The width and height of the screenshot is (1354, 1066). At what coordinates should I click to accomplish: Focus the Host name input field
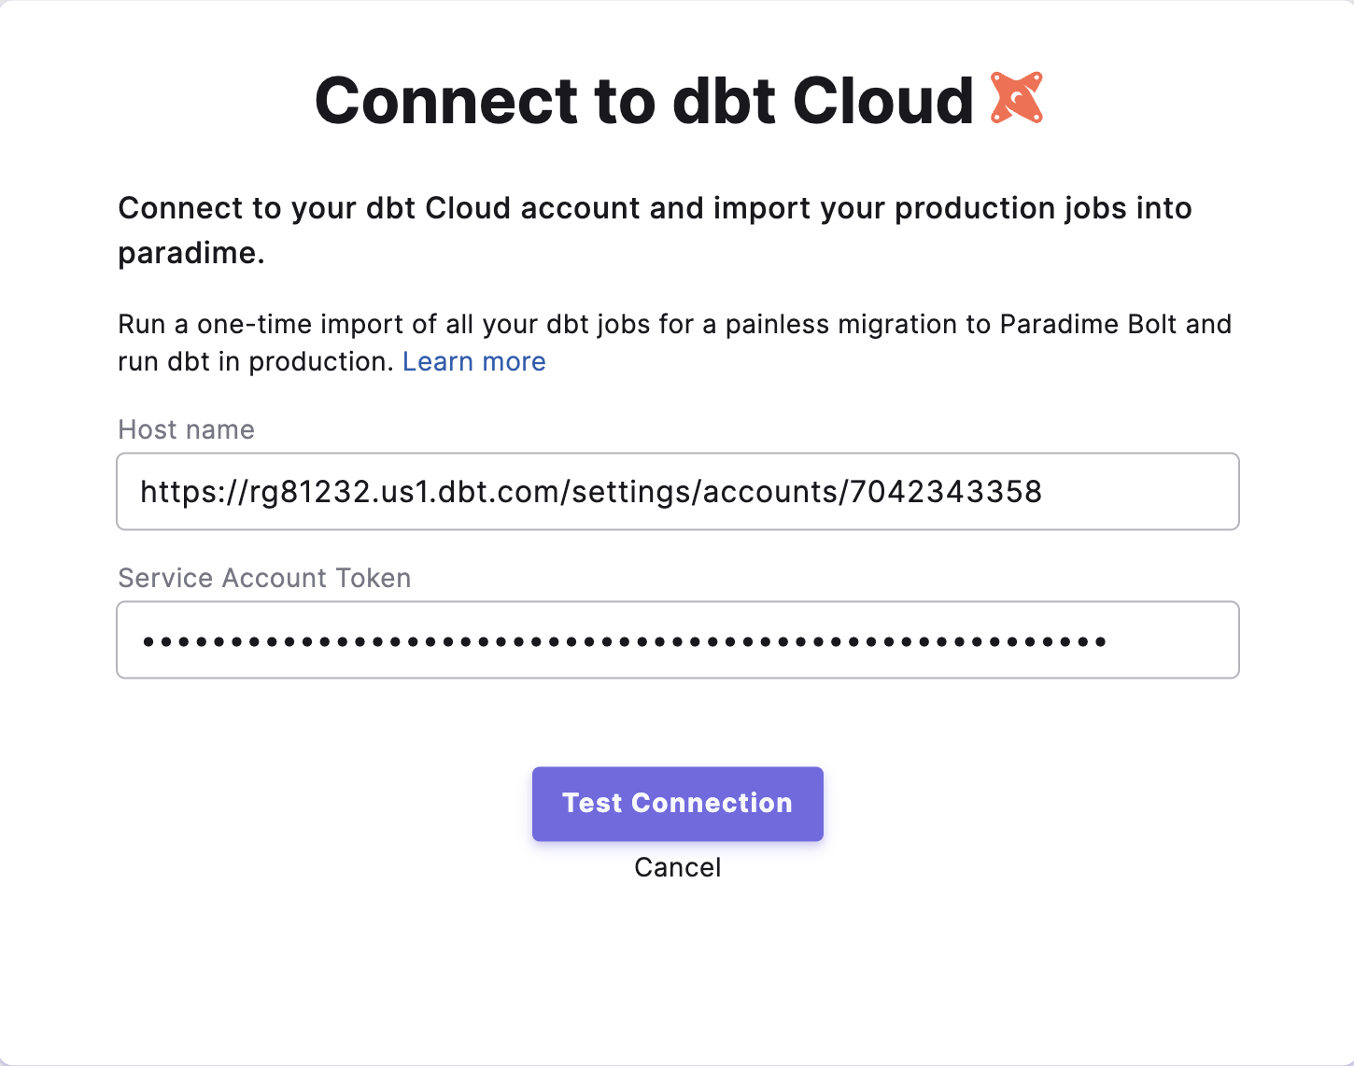pos(677,492)
